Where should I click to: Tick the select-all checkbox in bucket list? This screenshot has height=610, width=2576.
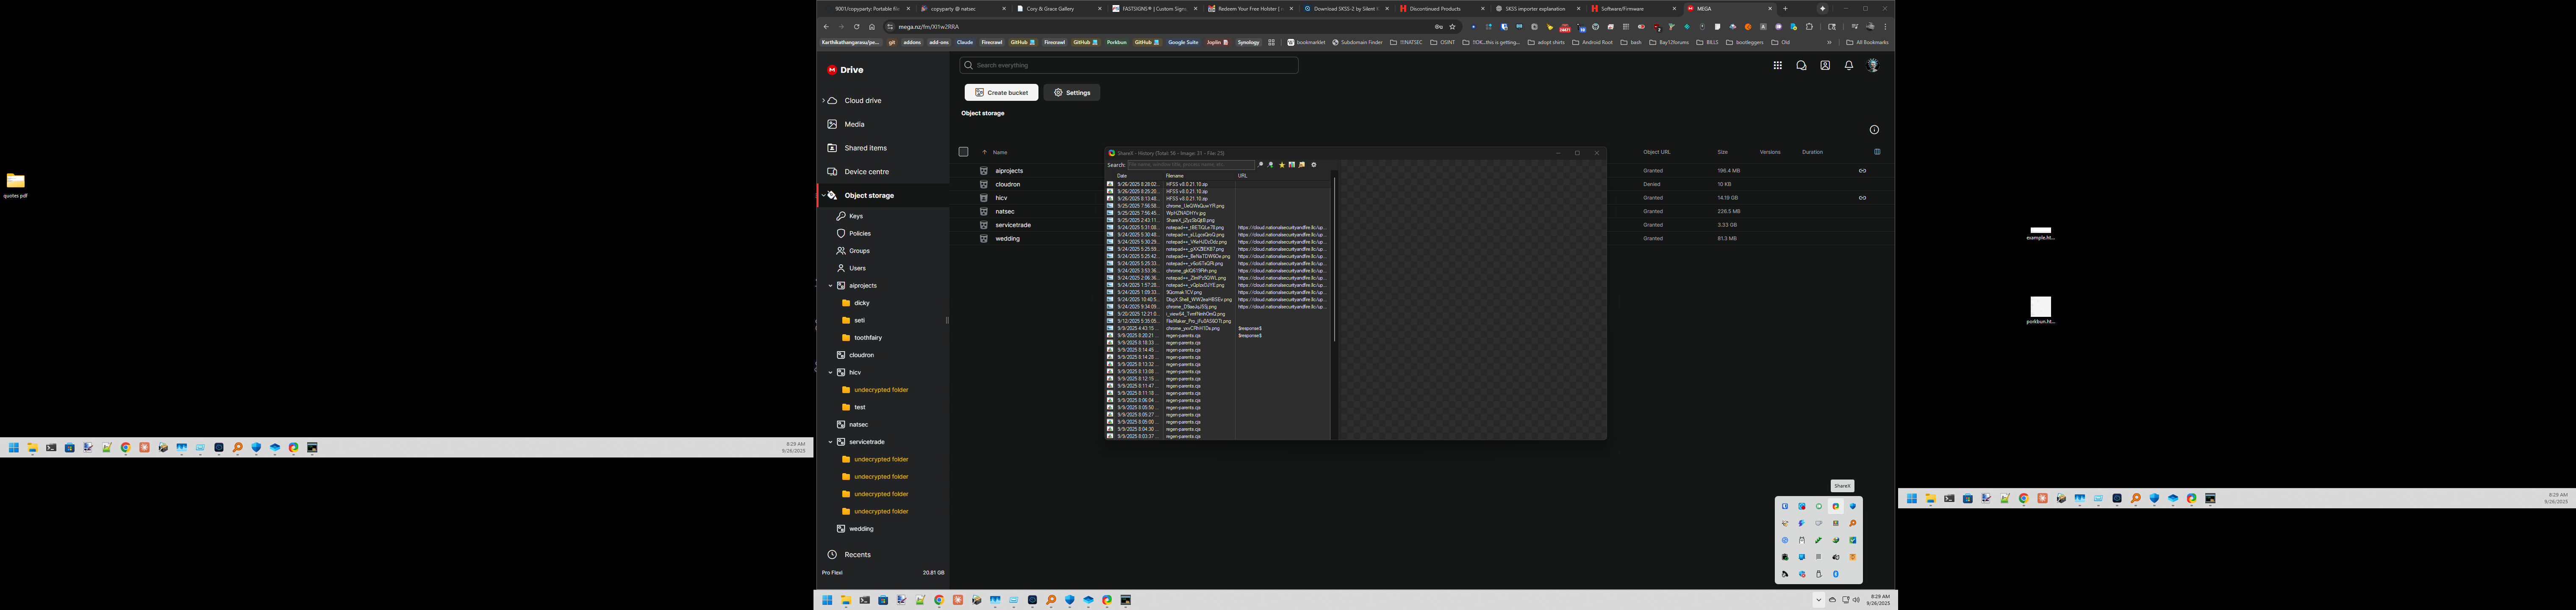click(963, 152)
